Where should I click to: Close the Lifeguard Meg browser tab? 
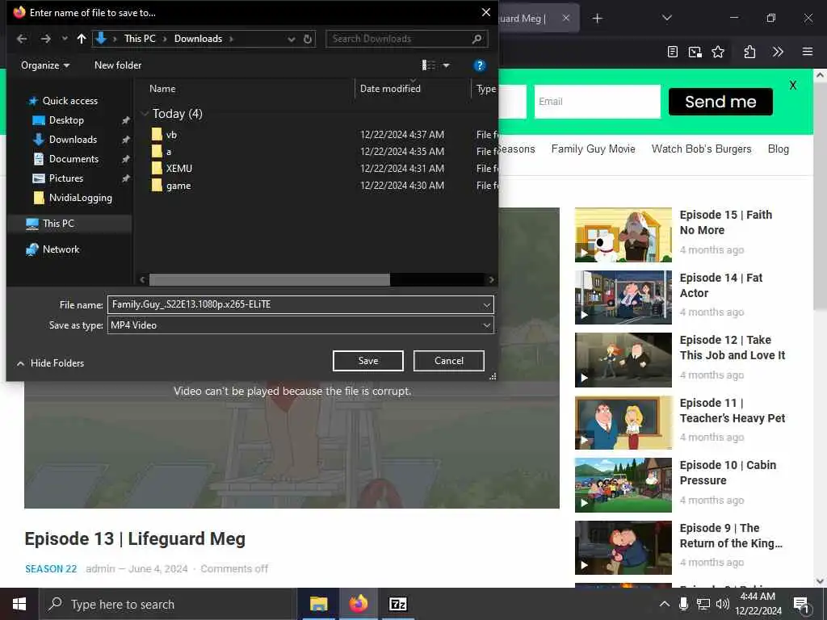tap(566, 19)
